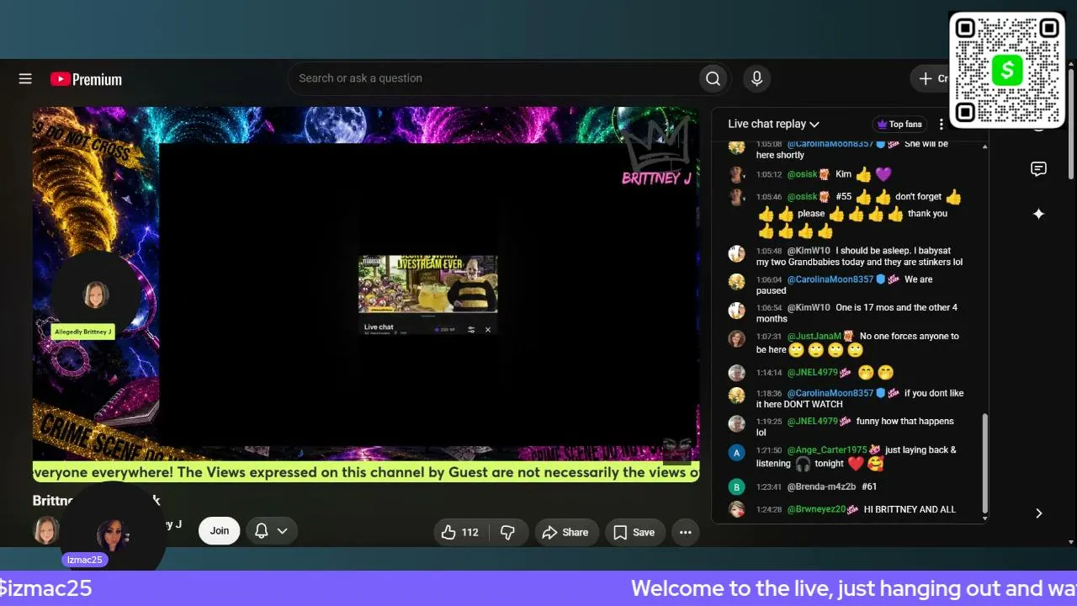Click the chat message 'funny how that happens lol'
This screenshot has width=1077, height=606.
click(855, 427)
